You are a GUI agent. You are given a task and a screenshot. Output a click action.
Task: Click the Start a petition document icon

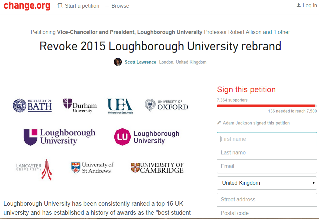click(60, 6)
